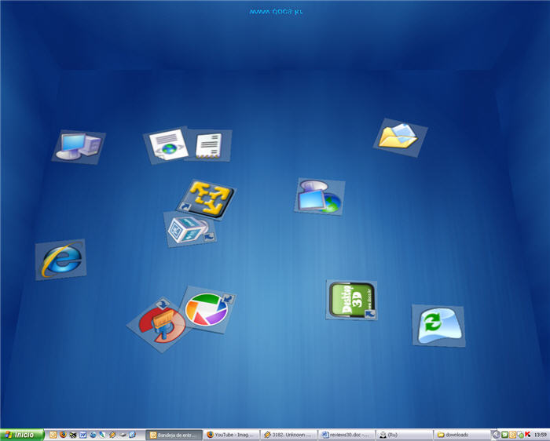Open the folder with documents icon
This screenshot has height=441, width=550.
pyautogui.click(x=400, y=137)
